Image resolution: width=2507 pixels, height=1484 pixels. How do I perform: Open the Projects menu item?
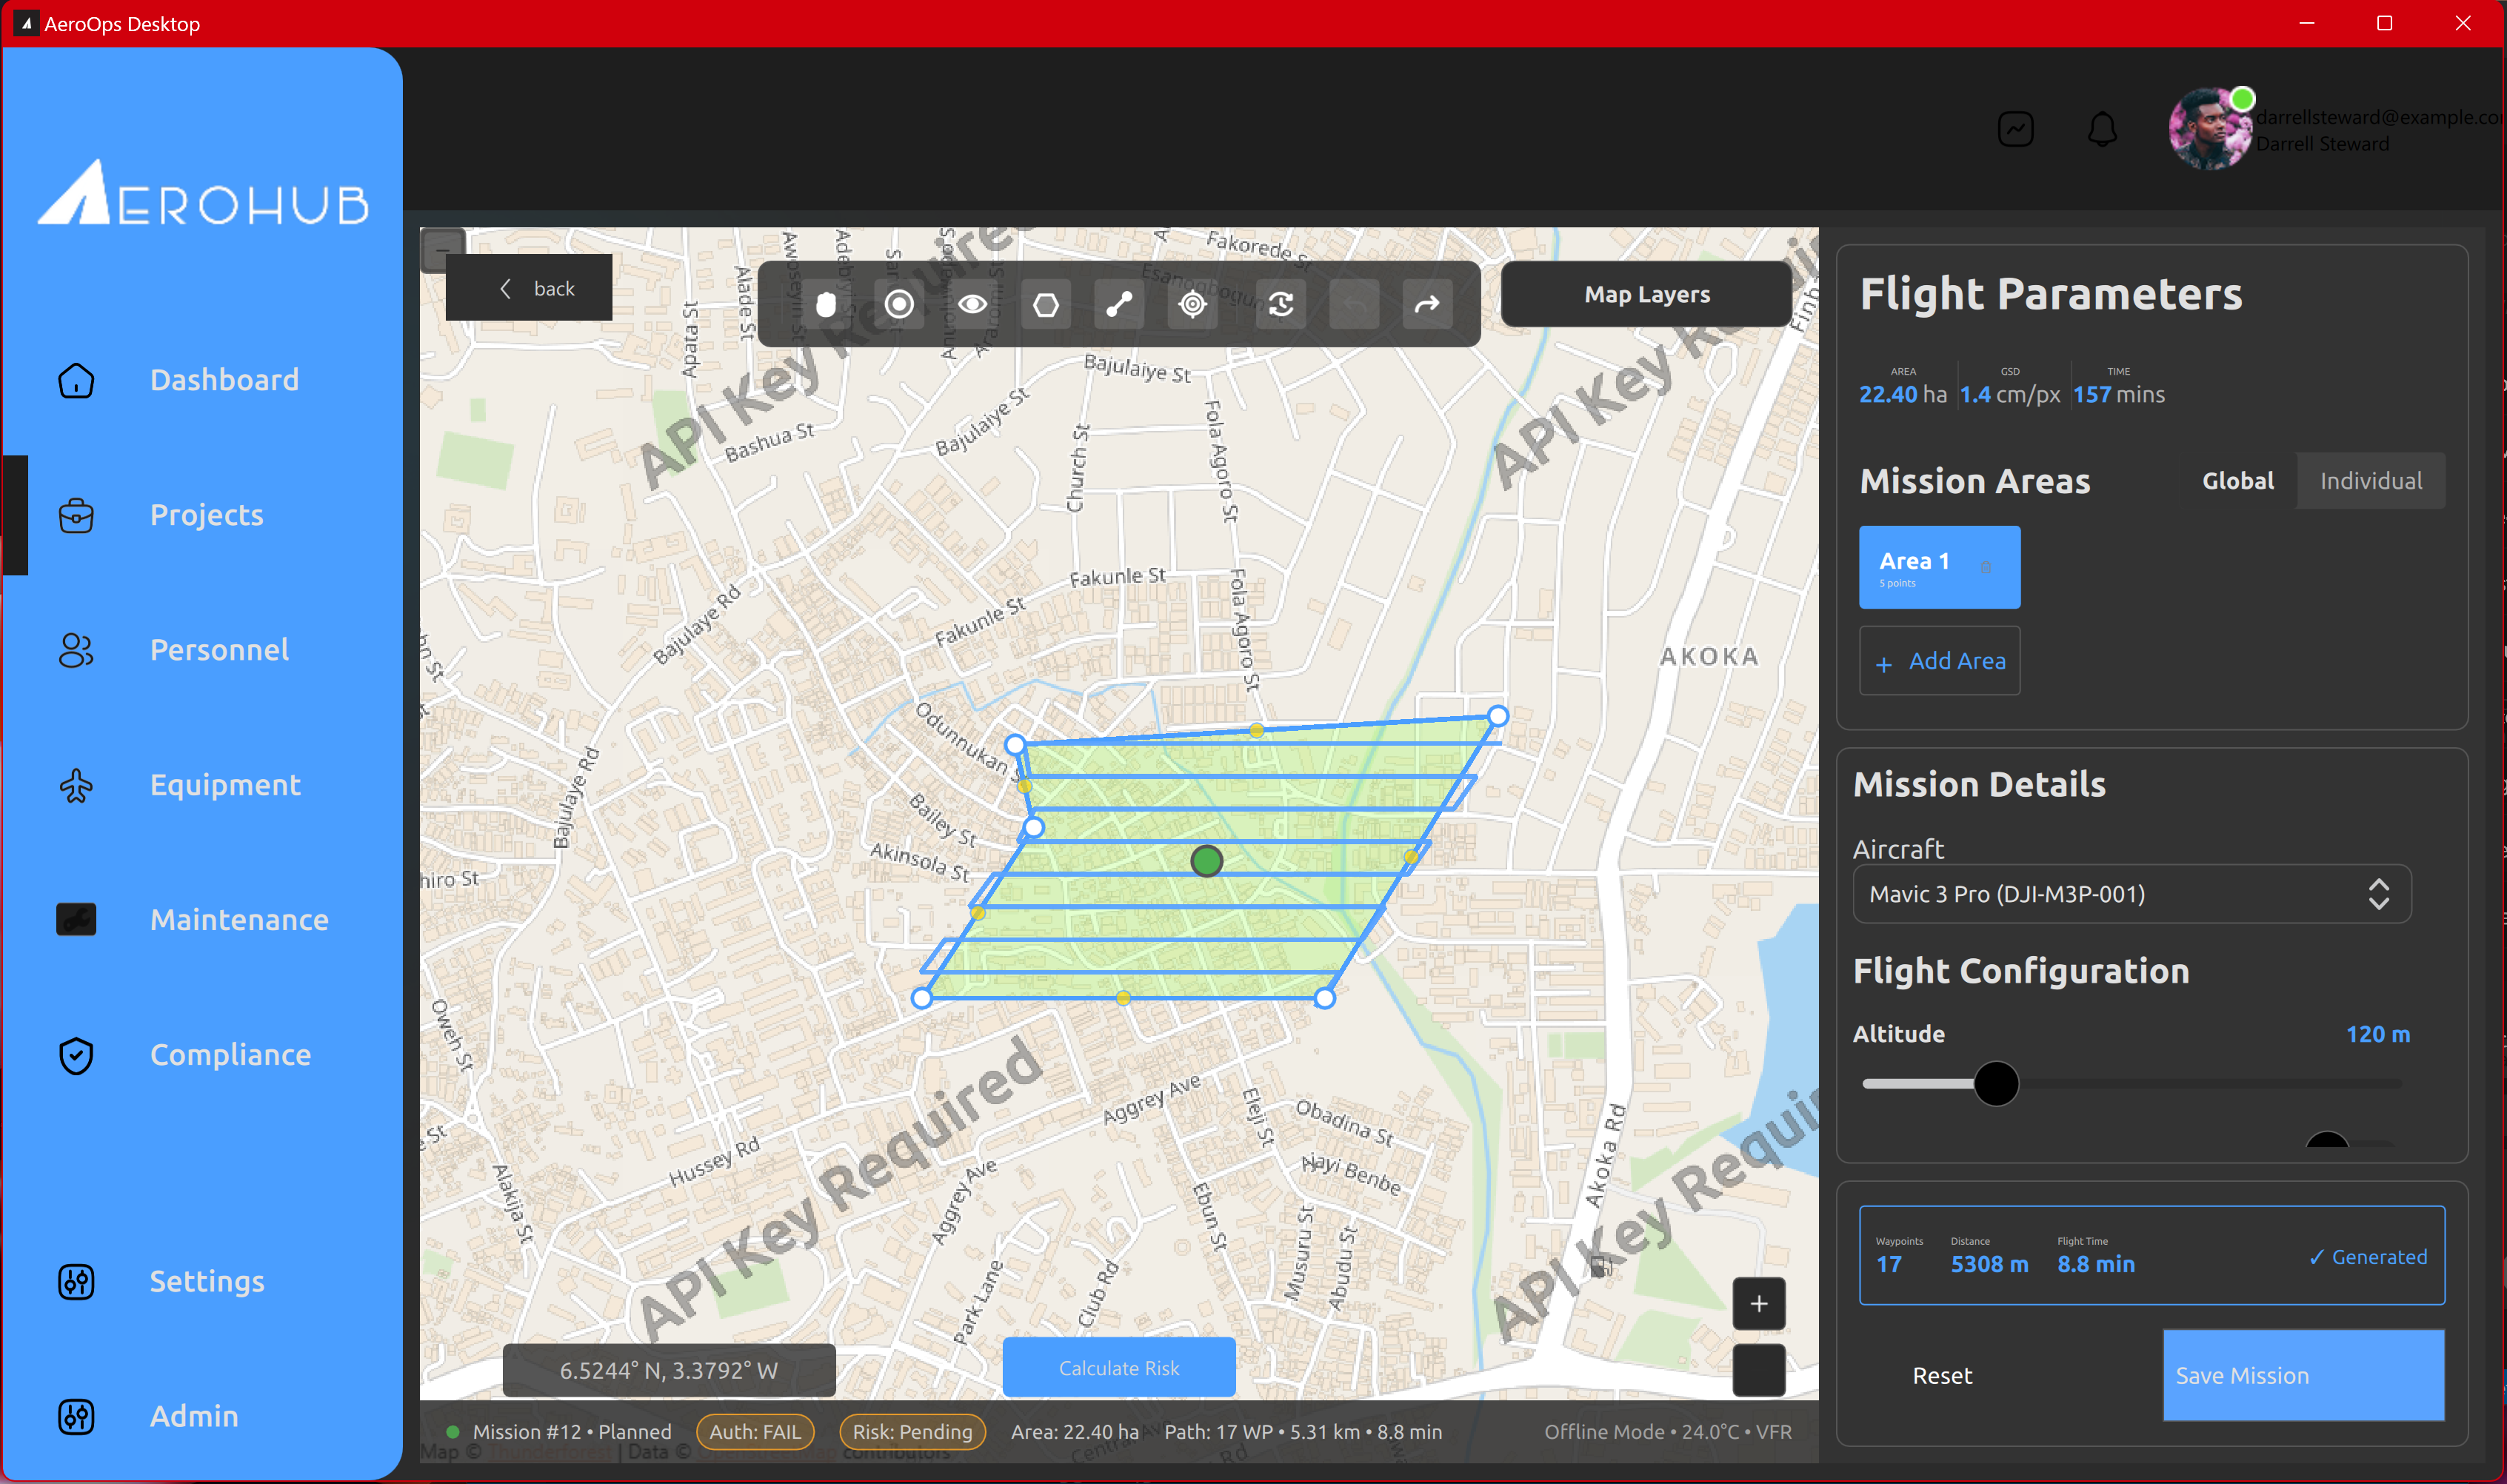[207, 515]
